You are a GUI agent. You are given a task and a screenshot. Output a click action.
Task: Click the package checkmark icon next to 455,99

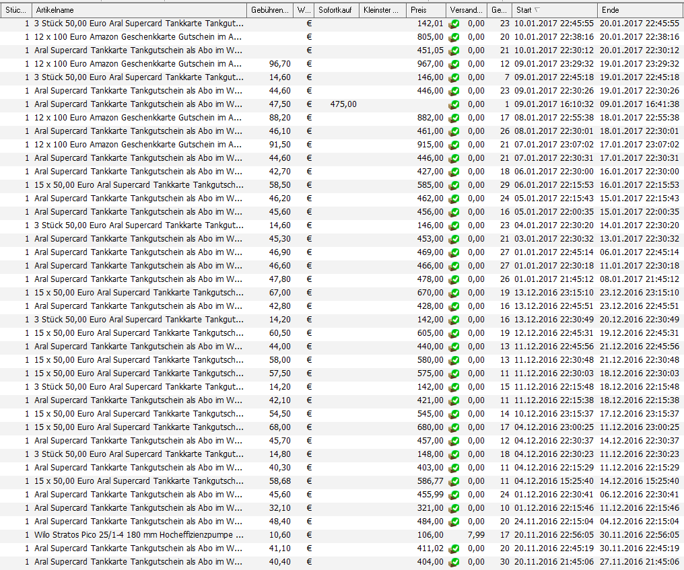pos(454,495)
